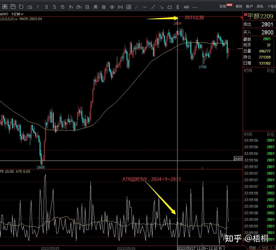Image resolution: width=276 pixels, height=250 pixels.
Task: Select the 5-minute period button
Action: (x=54, y=7)
